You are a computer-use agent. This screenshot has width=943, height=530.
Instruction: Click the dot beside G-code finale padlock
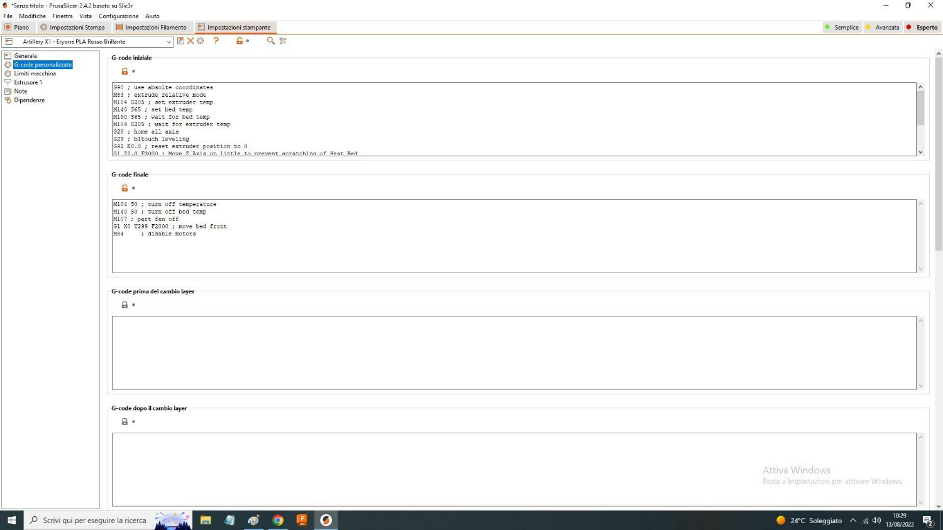[x=133, y=188]
